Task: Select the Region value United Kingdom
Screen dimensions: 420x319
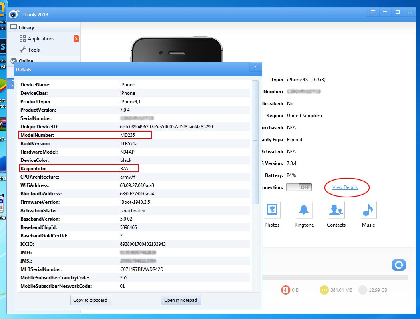Action: pos(305,116)
